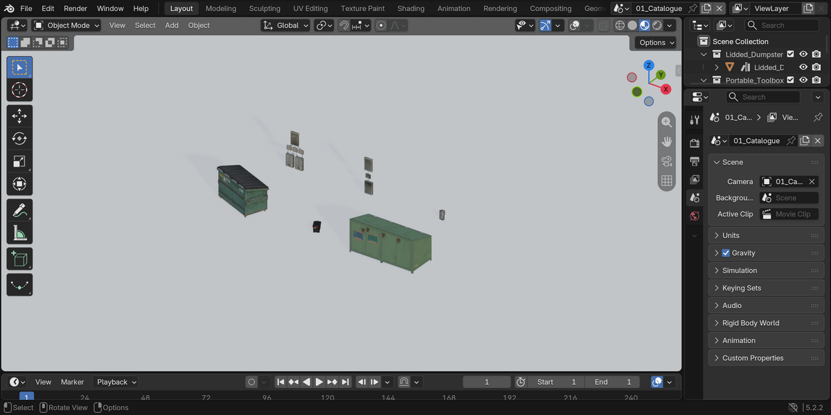Image resolution: width=831 pixels, height=415 pixels.
Task: Expand the Lidded_D object in outliner
Action: 717,67
